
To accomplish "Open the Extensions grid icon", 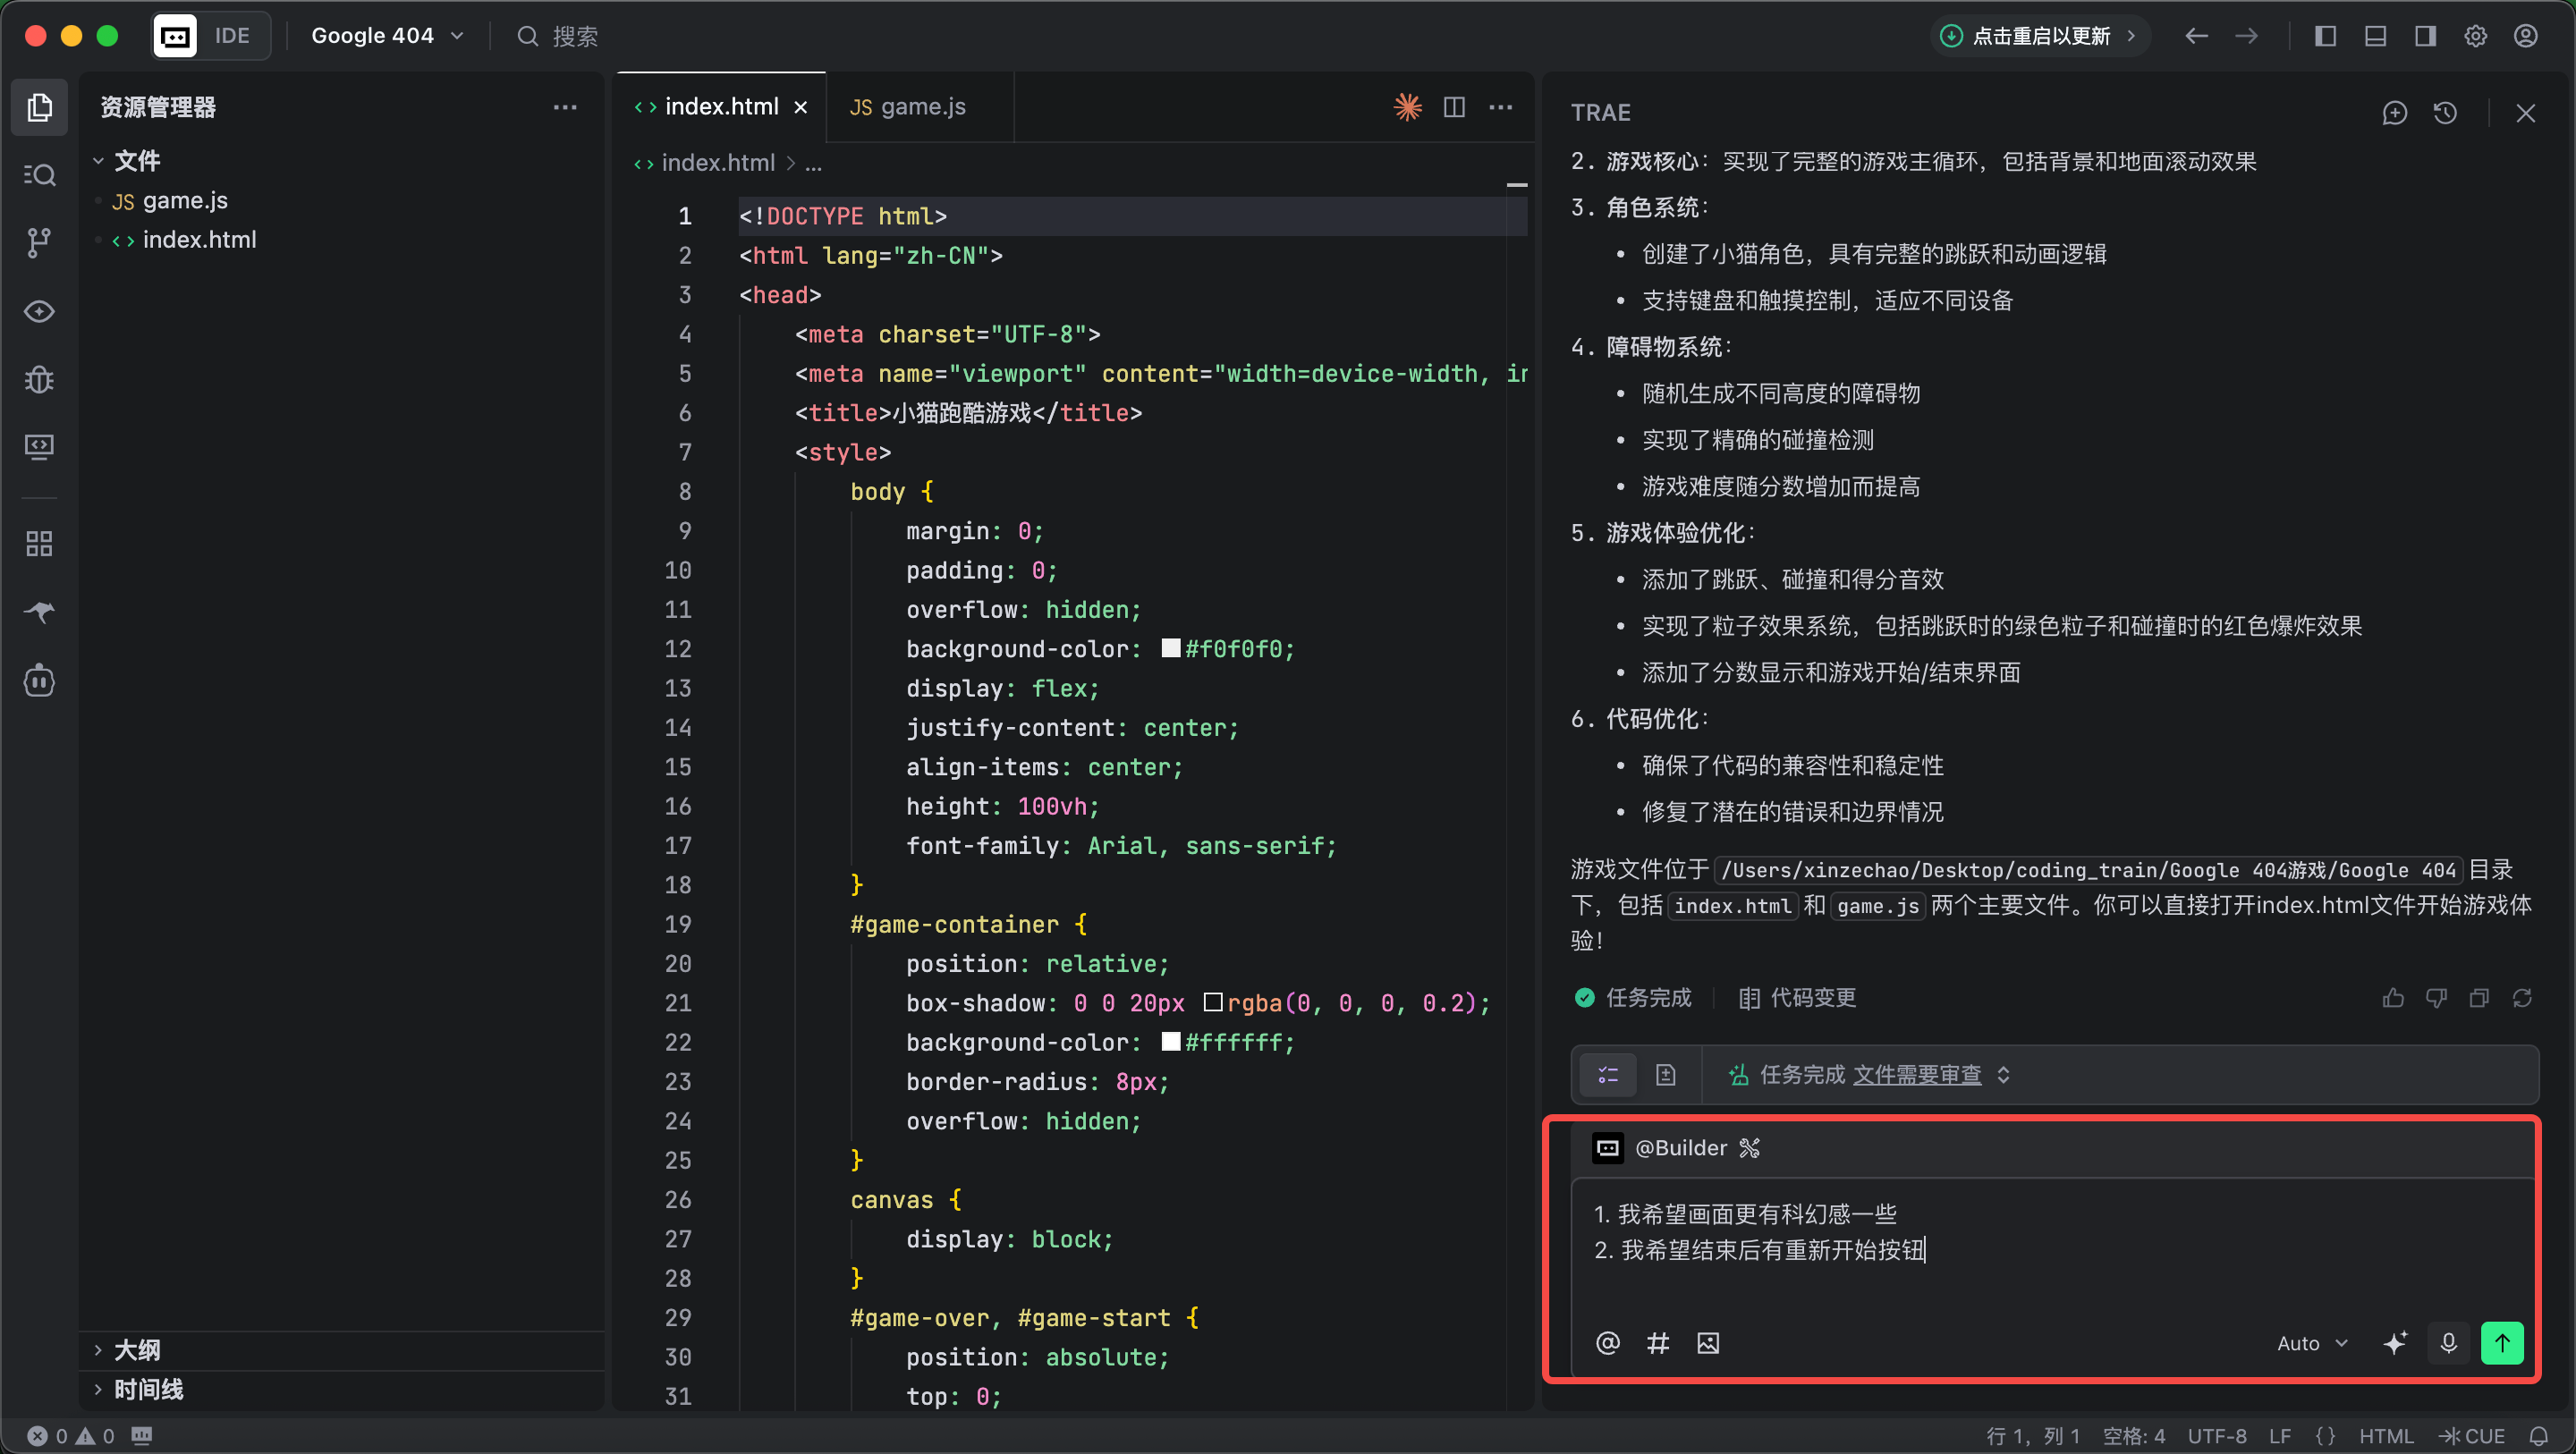I will (39, 544).
